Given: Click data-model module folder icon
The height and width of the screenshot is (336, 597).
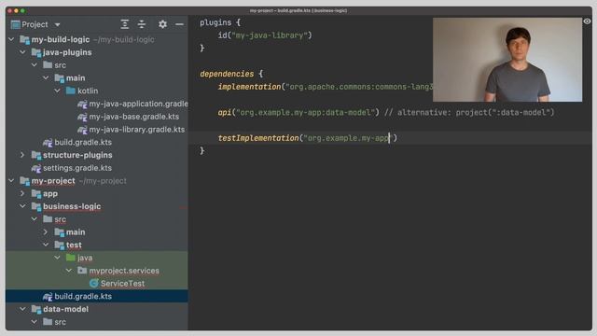Looking at the screenshot, I should point(36,309).
